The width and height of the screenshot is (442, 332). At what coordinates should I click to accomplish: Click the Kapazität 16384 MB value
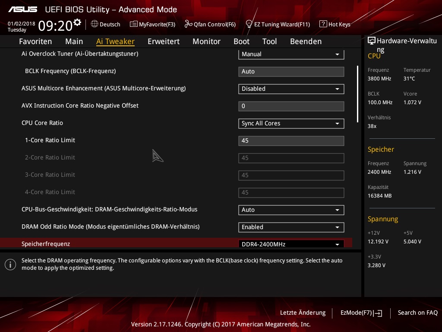click(x=380, y=196)
